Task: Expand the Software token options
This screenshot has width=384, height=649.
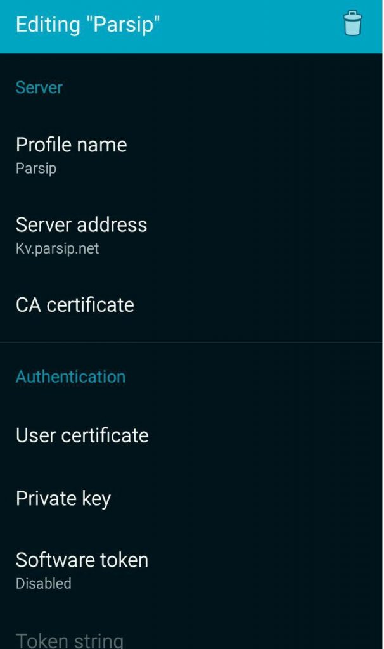Action: click(x=82, y=560)
